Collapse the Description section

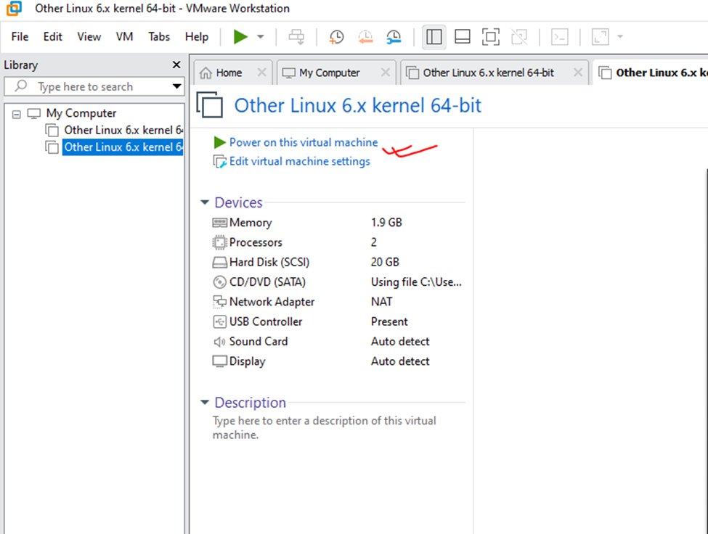coord(205,402)
